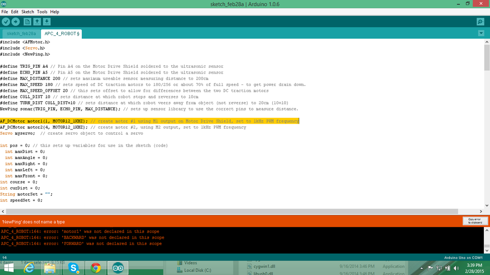Click the Verify sketch checkmark button

click(6, 21)
